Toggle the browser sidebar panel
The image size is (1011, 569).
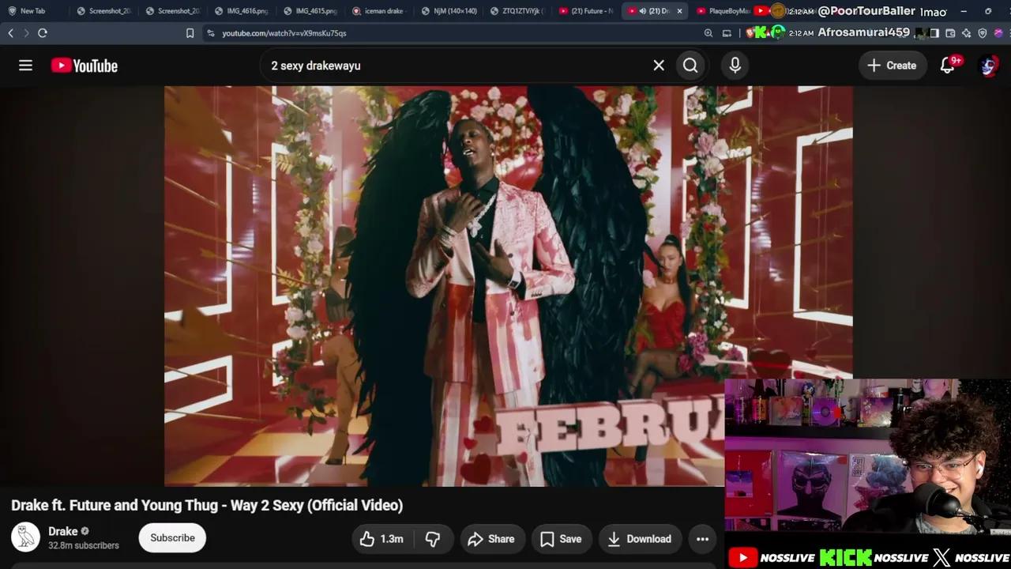pyautogui.click(x=934, y=33)
